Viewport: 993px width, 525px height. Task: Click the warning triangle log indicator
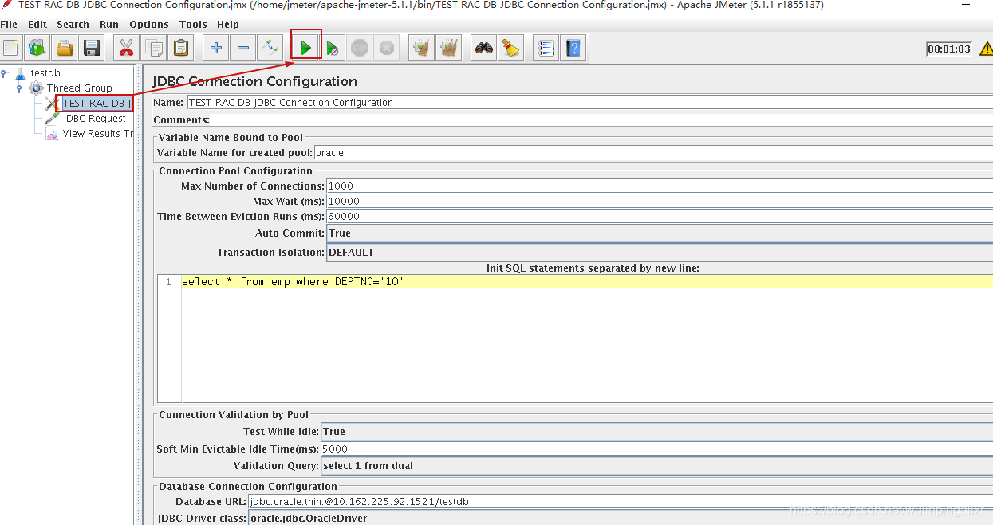(986, 49)
